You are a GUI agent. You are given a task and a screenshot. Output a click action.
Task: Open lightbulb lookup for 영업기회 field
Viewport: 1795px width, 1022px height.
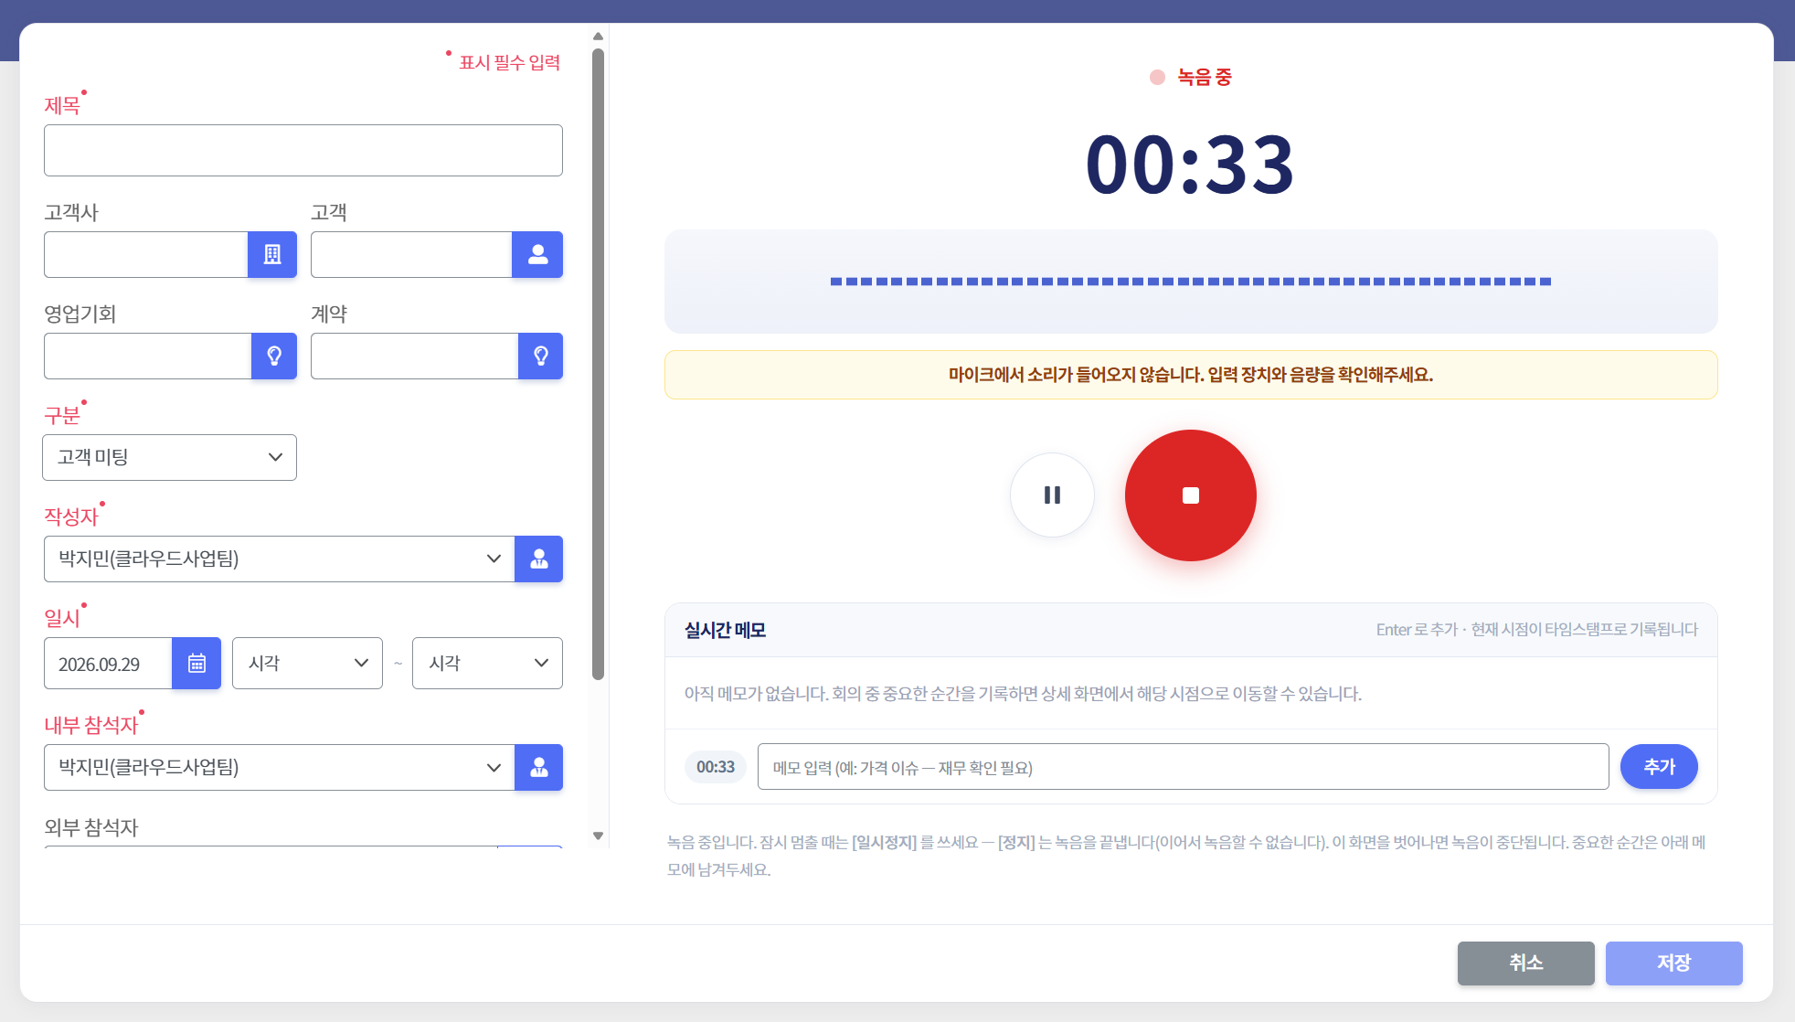point(274,356)
